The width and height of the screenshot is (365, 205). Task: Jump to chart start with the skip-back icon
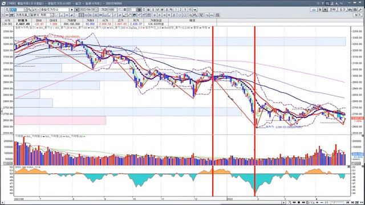pyautogui.click(x=348, y=203)
